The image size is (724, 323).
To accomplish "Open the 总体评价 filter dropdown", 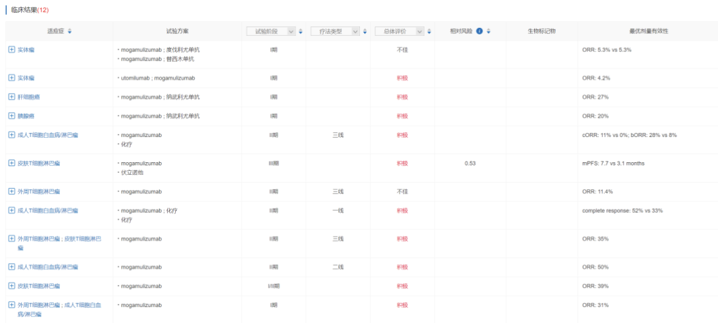I will coord(399,31).
